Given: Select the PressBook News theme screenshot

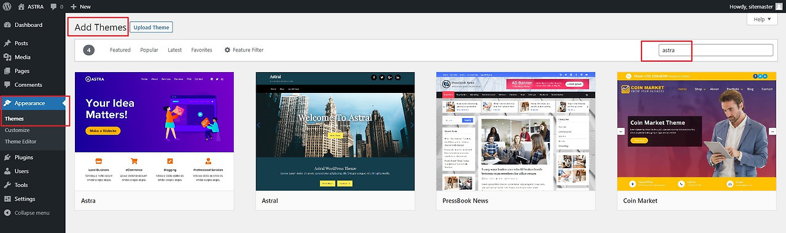Looking at the screenshot, I should 516,131.
